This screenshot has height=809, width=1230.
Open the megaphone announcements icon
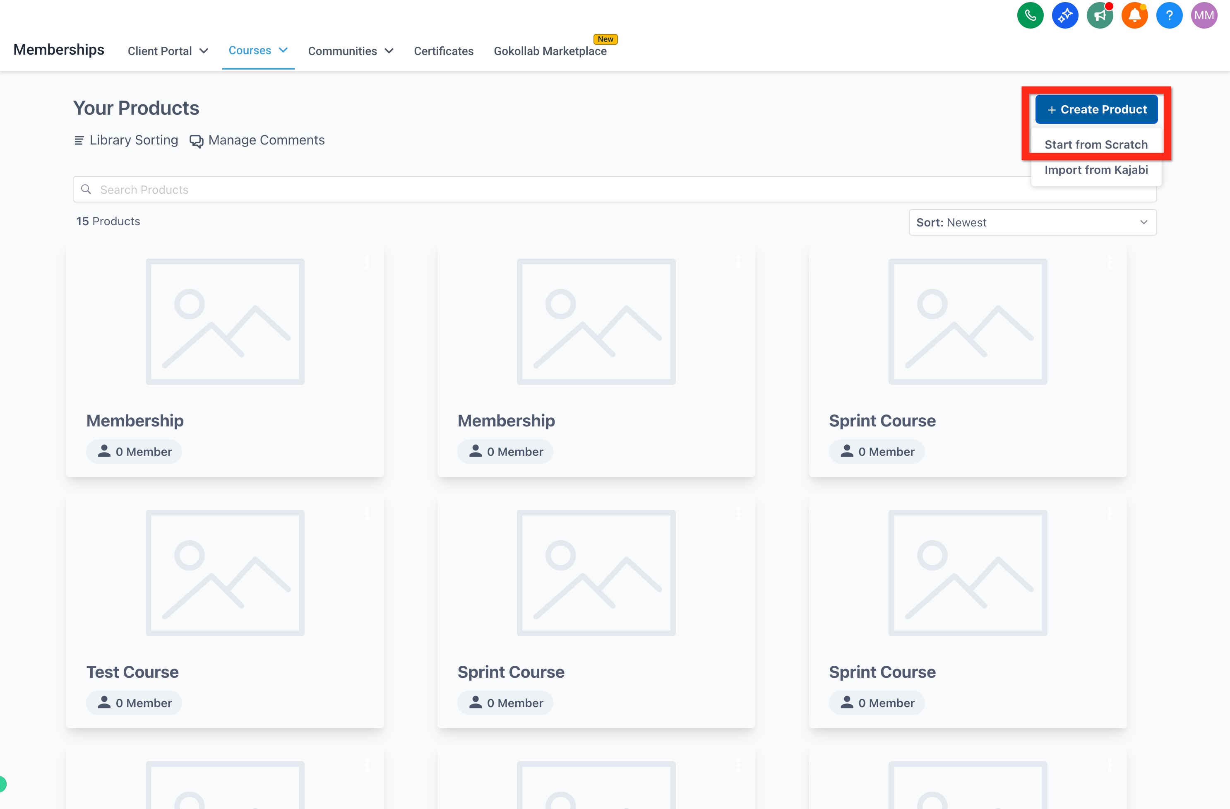(1099, 15)
